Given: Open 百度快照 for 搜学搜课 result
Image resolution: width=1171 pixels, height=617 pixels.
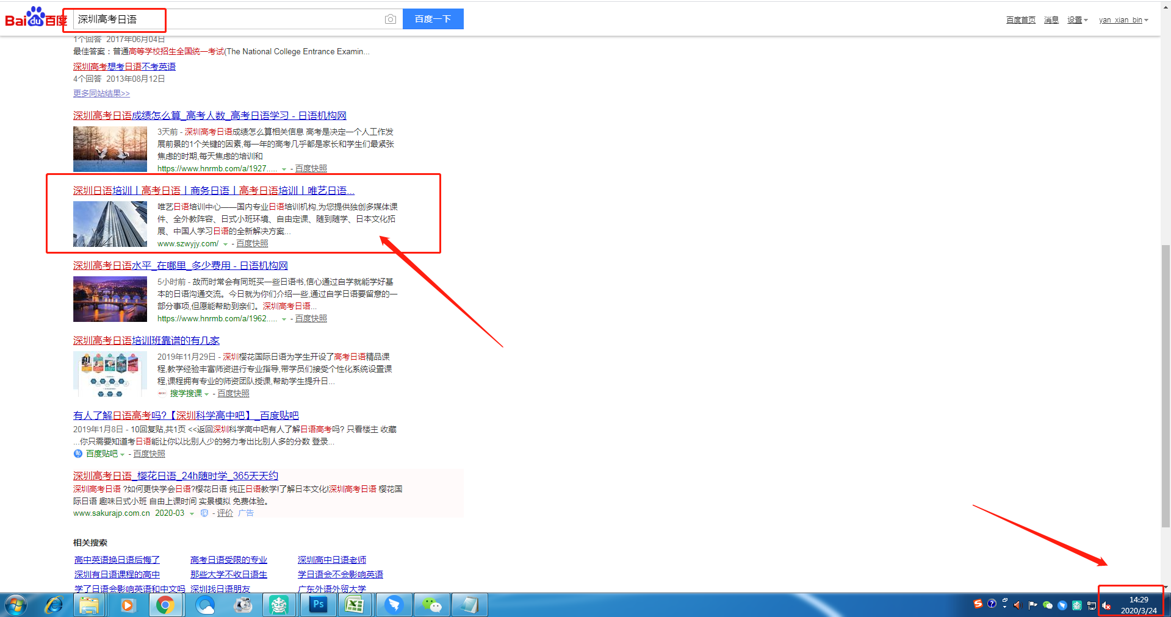Looking at the screenshot, I should 233,393.
